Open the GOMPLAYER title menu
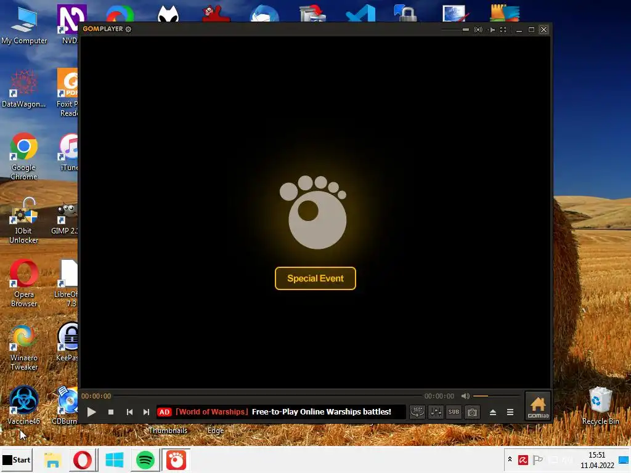 (103, 29)
